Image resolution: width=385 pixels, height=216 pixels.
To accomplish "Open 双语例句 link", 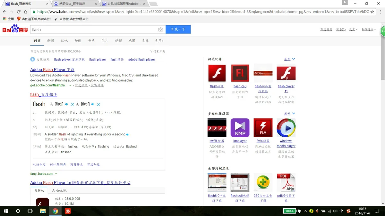I will 39,164.
